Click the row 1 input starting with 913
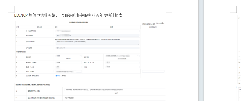Image resolution: width=241 pixels, height=101 pixels. click(x=97, y=31)
